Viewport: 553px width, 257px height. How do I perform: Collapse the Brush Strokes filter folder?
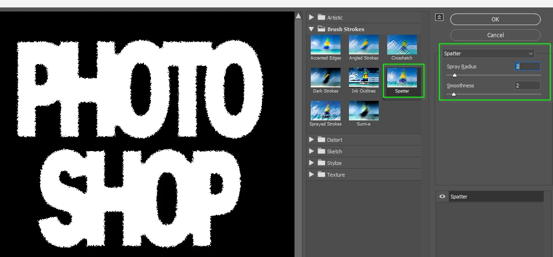pyautogui.click(x=311, y=29)
